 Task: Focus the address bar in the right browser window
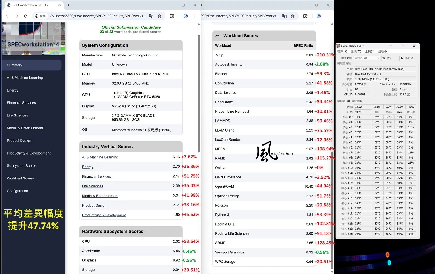pyautogui.click(x=240, y=16)
